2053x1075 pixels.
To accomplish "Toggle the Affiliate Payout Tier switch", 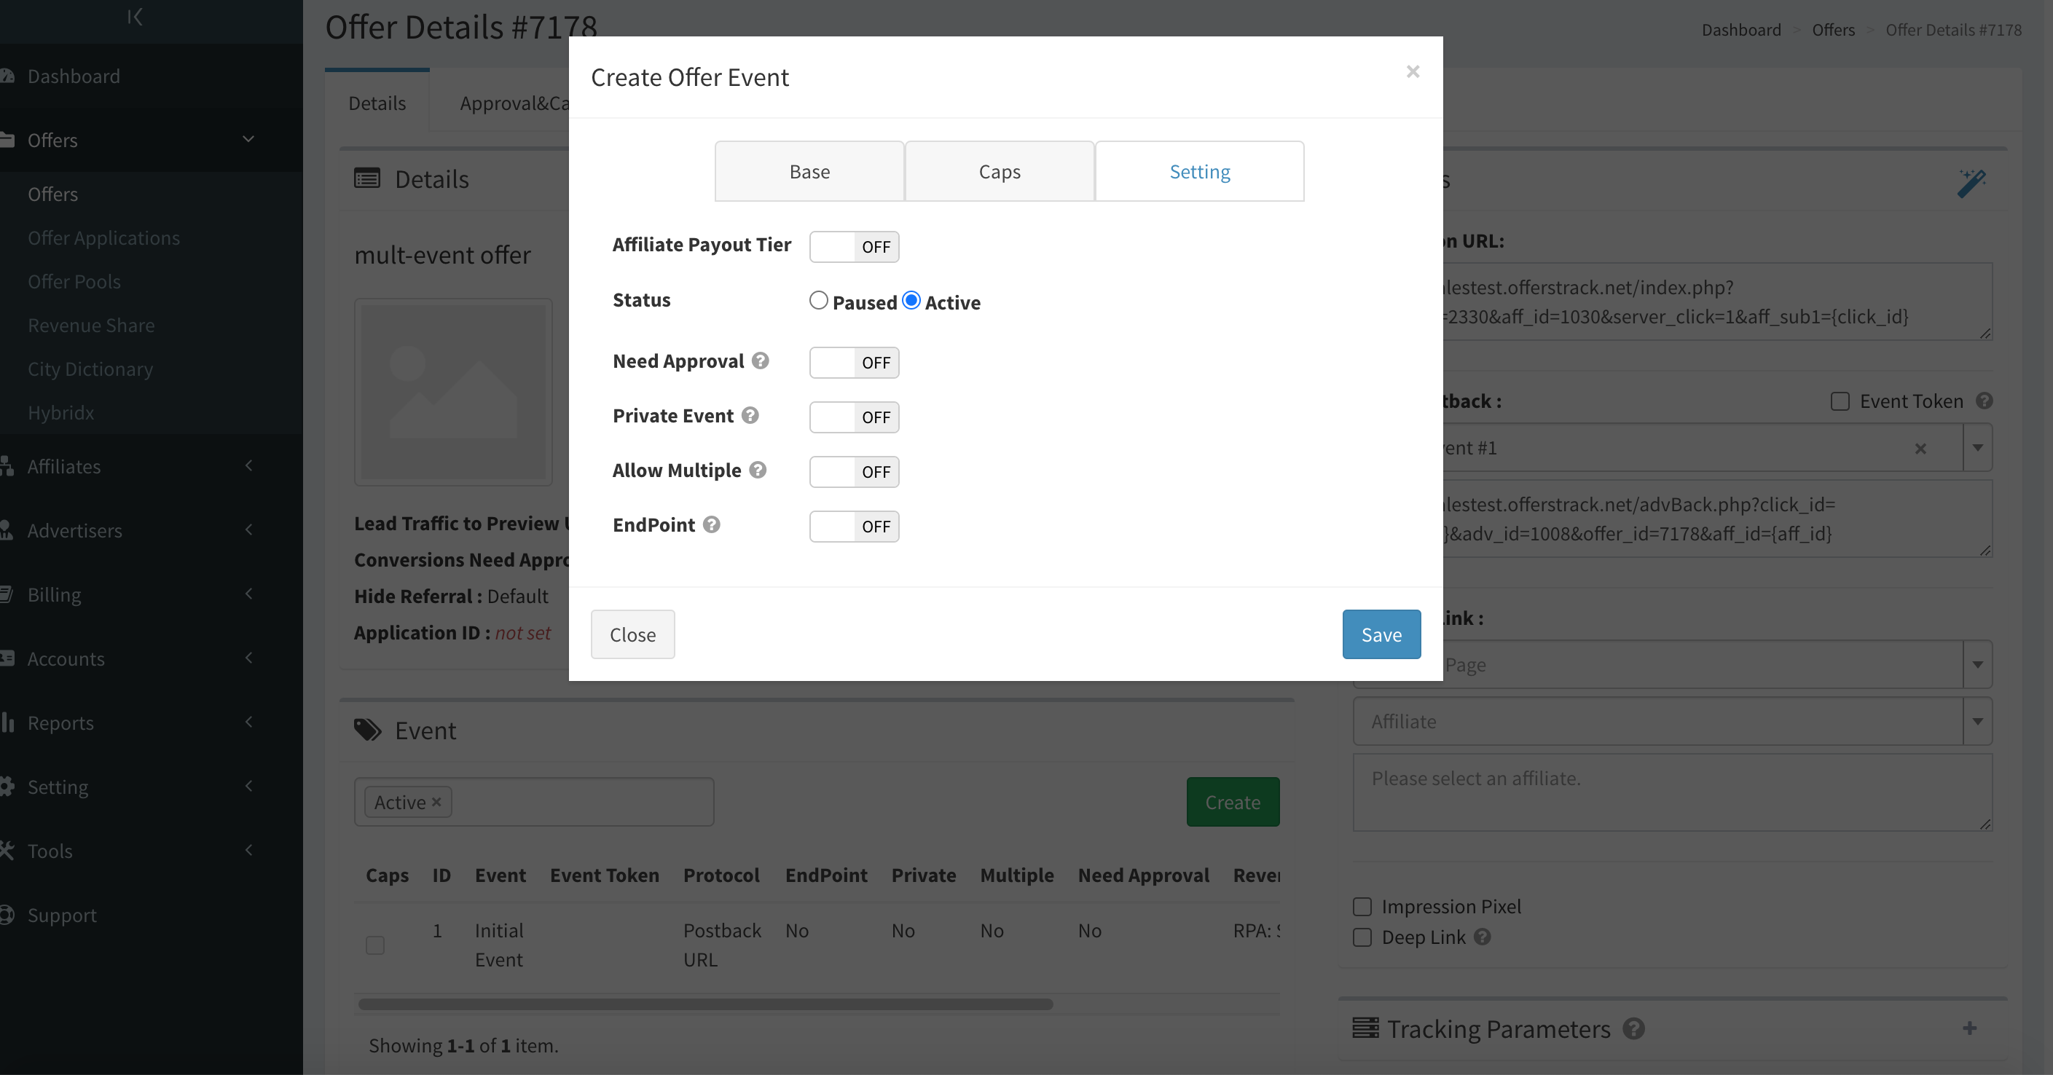I will coord(854,247).
